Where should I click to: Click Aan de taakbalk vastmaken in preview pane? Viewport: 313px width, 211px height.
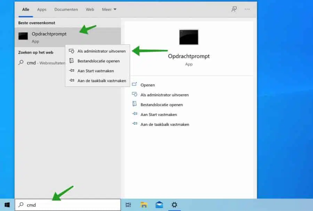click(x=165, y=124)
